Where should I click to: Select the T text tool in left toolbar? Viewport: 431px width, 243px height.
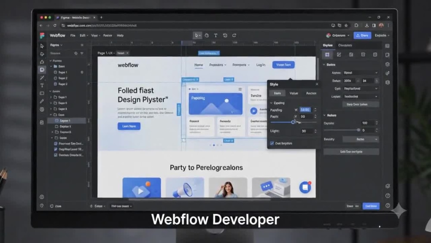coord(42,85)
